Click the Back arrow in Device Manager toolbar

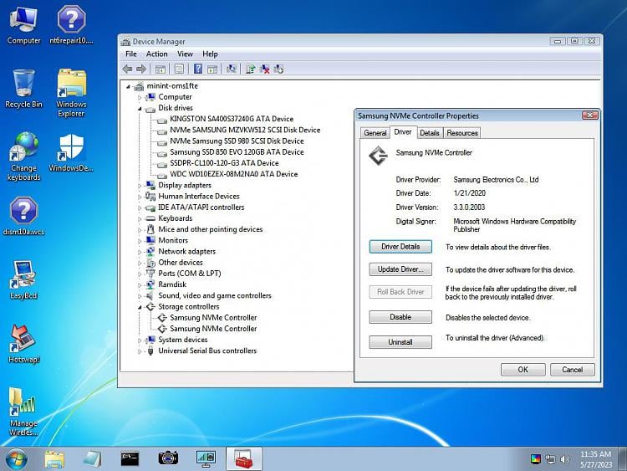(x=128, y=69)
